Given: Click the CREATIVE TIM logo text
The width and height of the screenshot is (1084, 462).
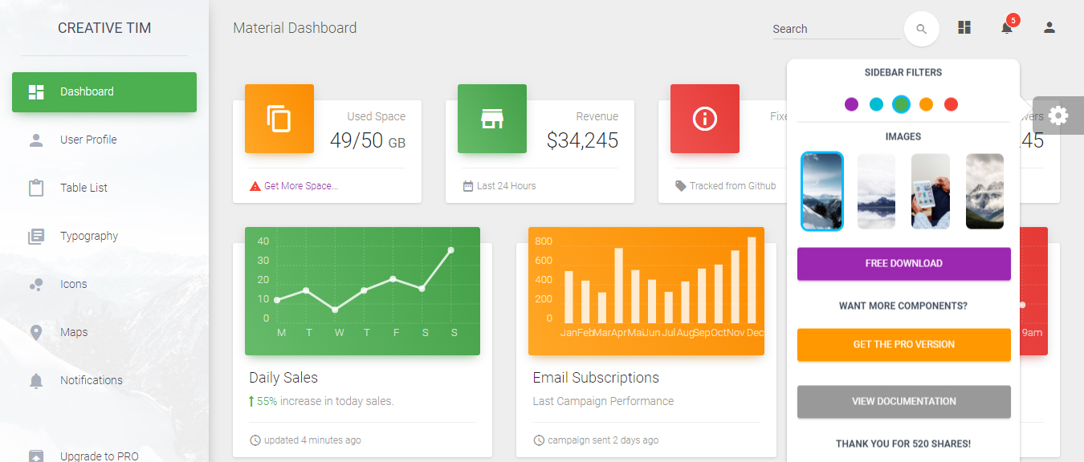Looking at the screenshot, I should (104, 28).
